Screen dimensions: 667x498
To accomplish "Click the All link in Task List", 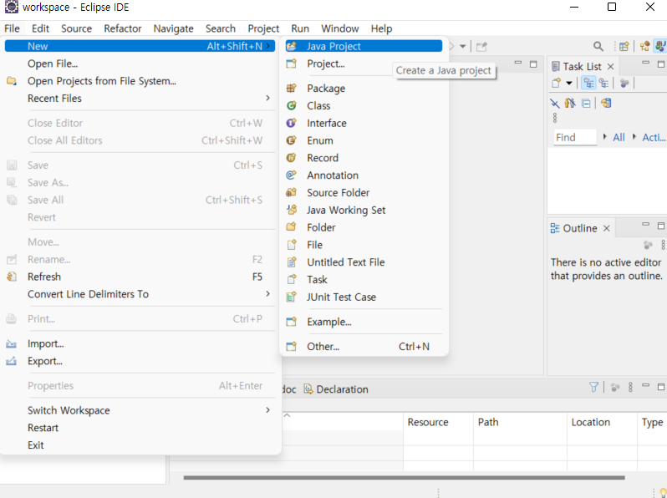I will pyautogui.click(x=619, y=137).
